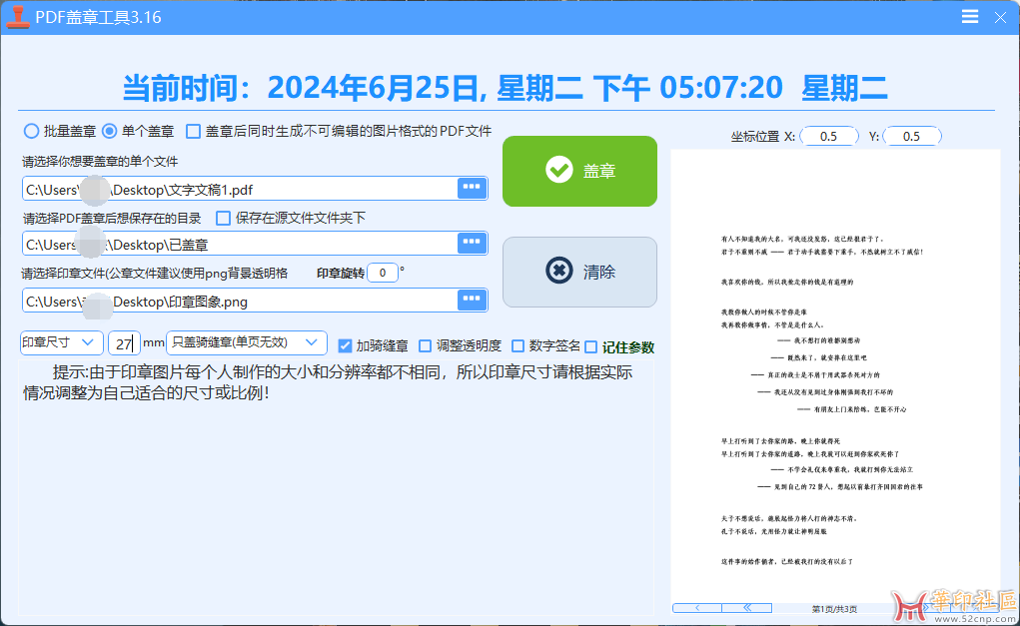The image size is (1020, 626).
Task: Browse for the stamped output save folder
Action: pyautogui.click(x=472, y=243)
